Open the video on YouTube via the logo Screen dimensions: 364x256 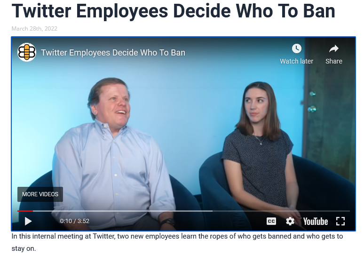(x=316, y=221)
